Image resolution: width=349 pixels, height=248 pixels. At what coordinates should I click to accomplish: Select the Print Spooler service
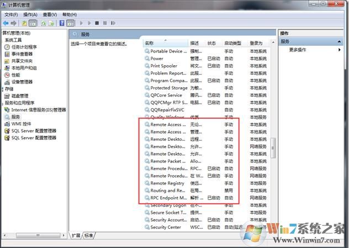coord(206,66)
